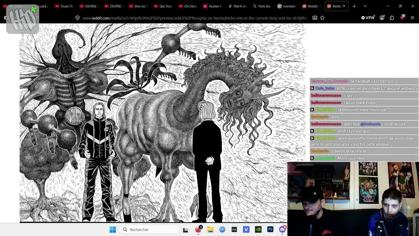Image resolution: width=419 pixels, height=236 pixels.
Task: Switch to the tserriedn Google tab
Action: click(x=287, y=6)
